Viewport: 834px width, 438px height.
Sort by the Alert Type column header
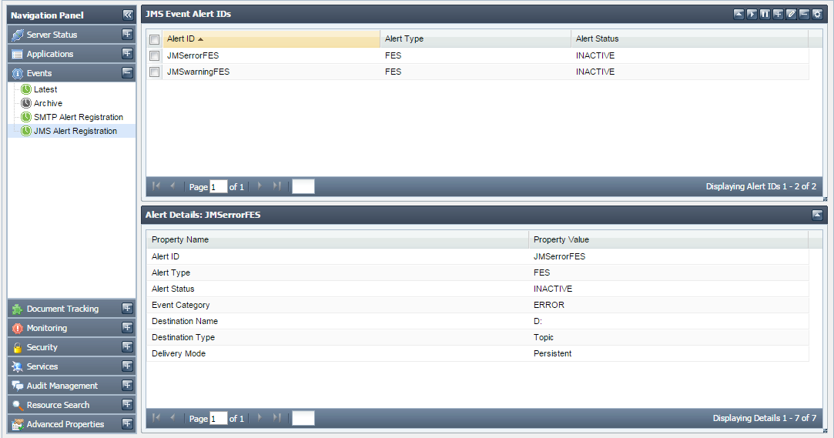coord(404,38)
